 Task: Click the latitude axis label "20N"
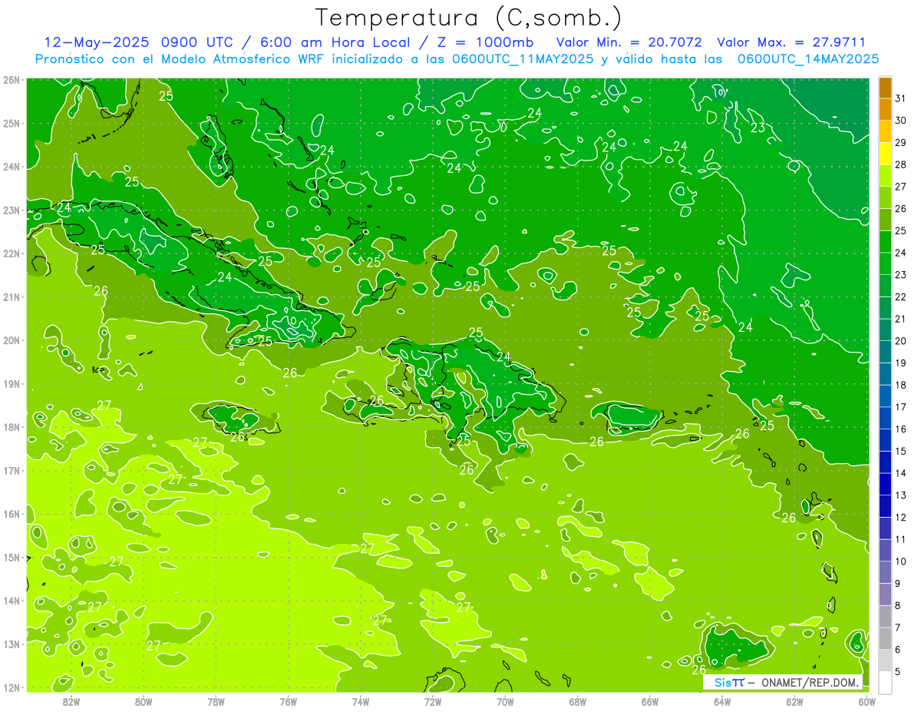point(11,340)
